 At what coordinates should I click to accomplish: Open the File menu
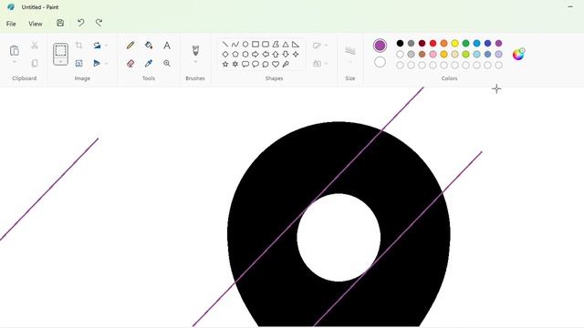pyautogui.click(x=11, y=24)
